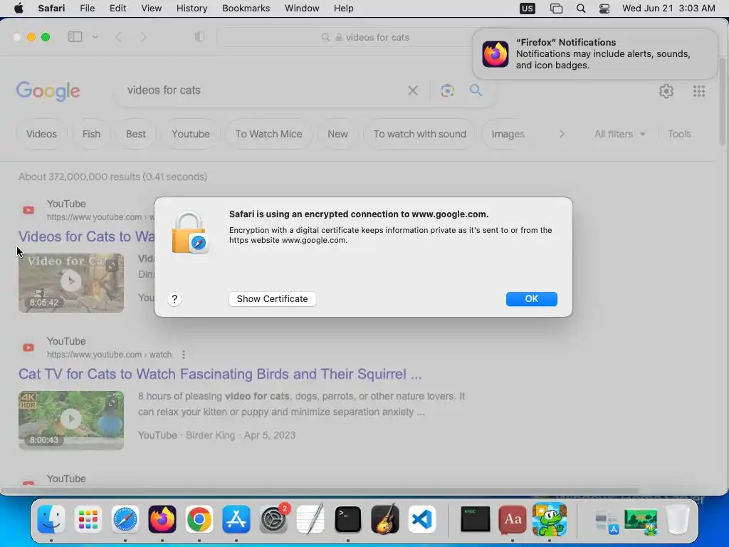Clear search with the X icon
This screenshot has width=729, height=547.
point(413,90)
